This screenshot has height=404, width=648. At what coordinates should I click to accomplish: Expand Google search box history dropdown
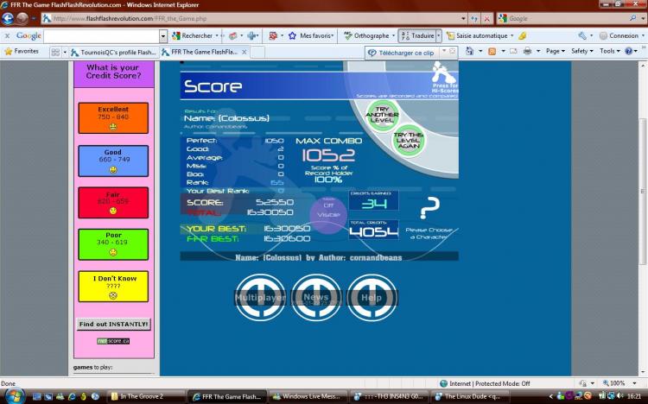(x=162, y=36)
